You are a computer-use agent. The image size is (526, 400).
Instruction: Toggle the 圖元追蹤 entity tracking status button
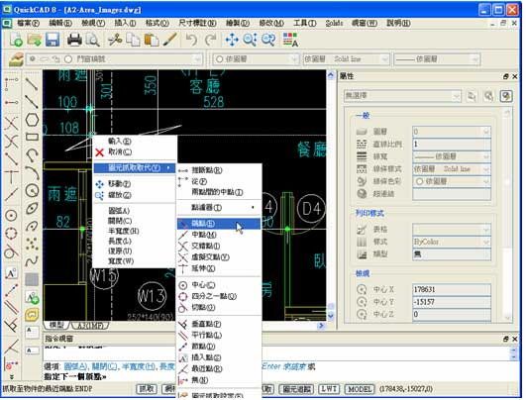pos(296,389)
